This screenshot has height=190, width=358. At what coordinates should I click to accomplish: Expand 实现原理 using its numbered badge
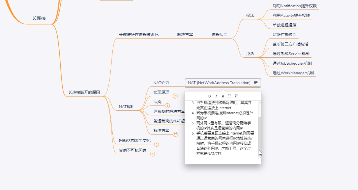pos(175,96)
